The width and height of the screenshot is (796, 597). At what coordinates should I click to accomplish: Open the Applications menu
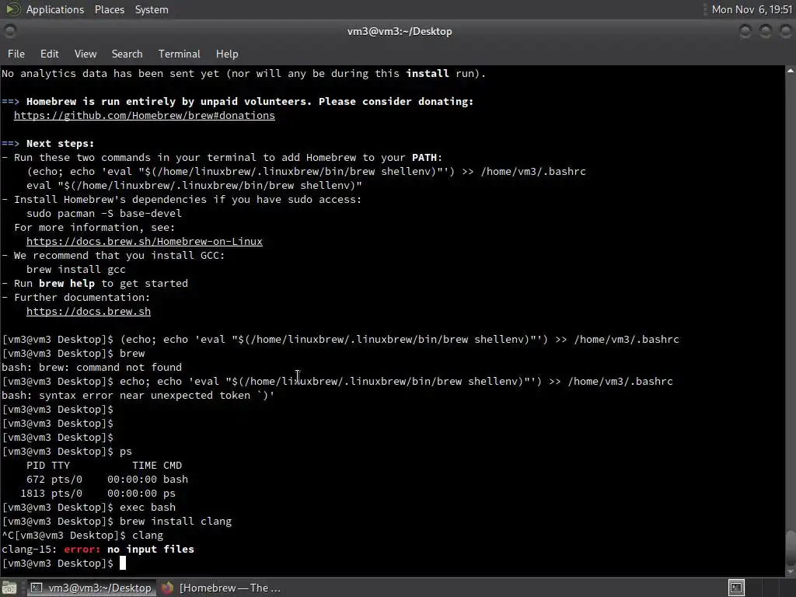tap(55, 9)
